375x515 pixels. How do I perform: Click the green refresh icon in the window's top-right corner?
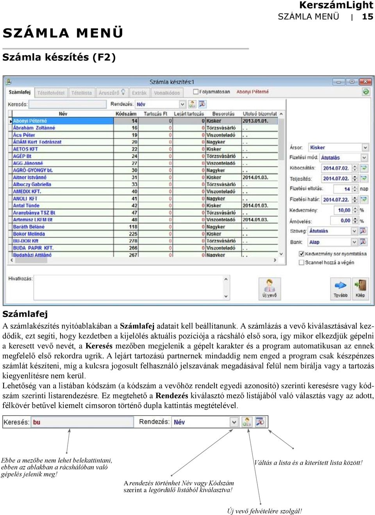pyautogui.click(x=366, y=92)
